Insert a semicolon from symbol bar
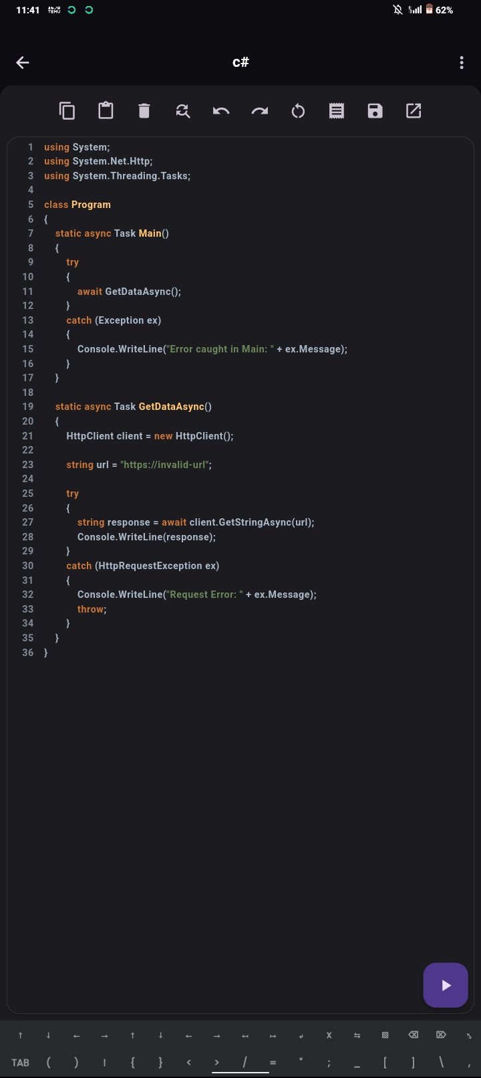Image resolution: width=481 pixels, height=1078 pixels. [329, 1062]
